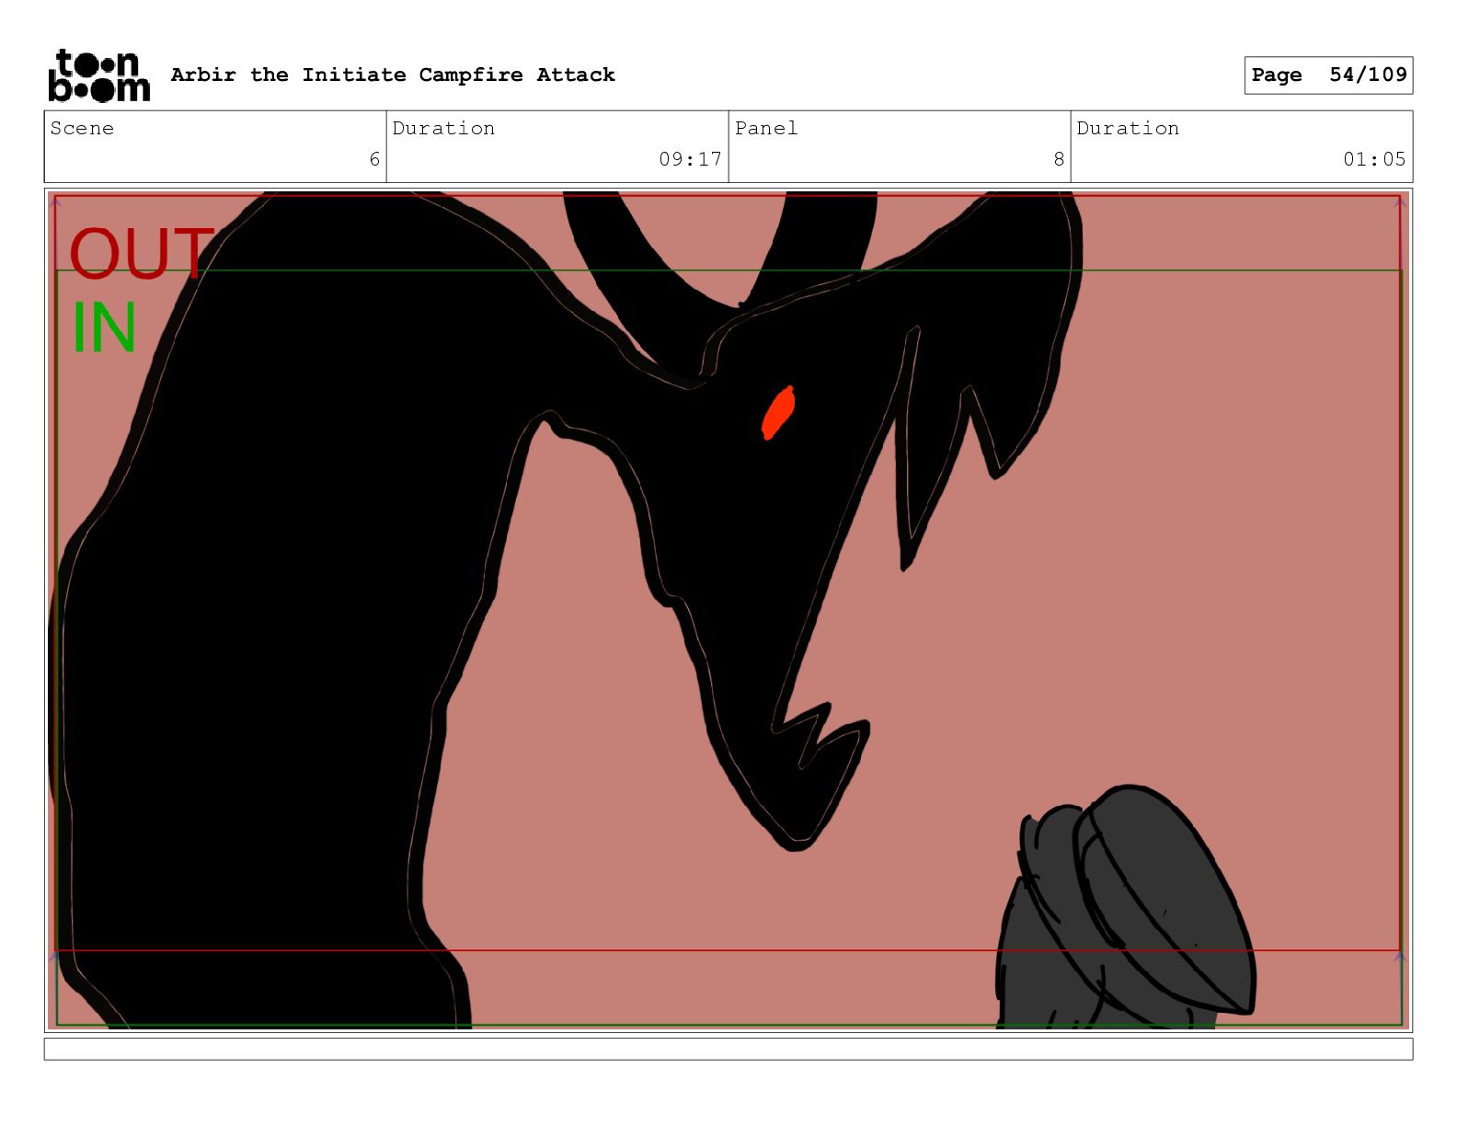Click the red 'OUT' camera label
Viewport: 1457px width, 1126px height.
[x=141, y=254]
